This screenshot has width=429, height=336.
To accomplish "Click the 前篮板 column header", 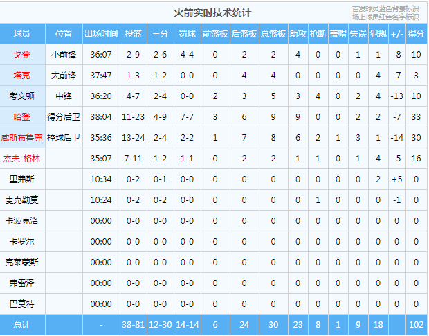I will click(215, 34).
